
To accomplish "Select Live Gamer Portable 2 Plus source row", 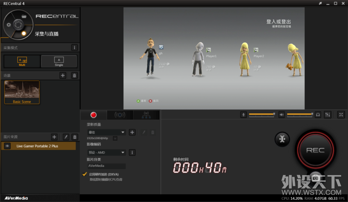I will (38, 146).
